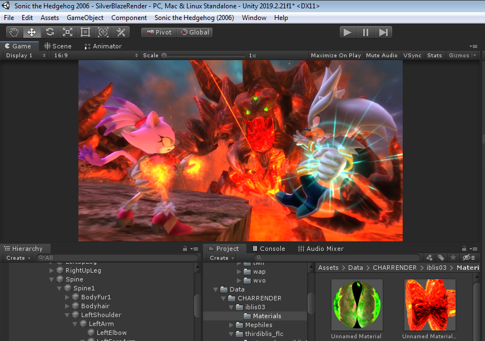
Task: Click CHARRENDER in the breadcrumb path
Action: (x=394, y=268)
